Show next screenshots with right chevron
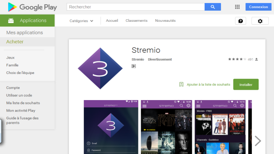 (x=258, y=141)
